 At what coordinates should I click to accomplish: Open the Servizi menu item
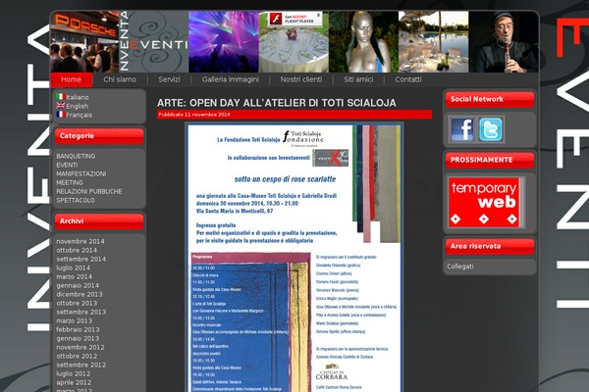click(x=169, y=79)
